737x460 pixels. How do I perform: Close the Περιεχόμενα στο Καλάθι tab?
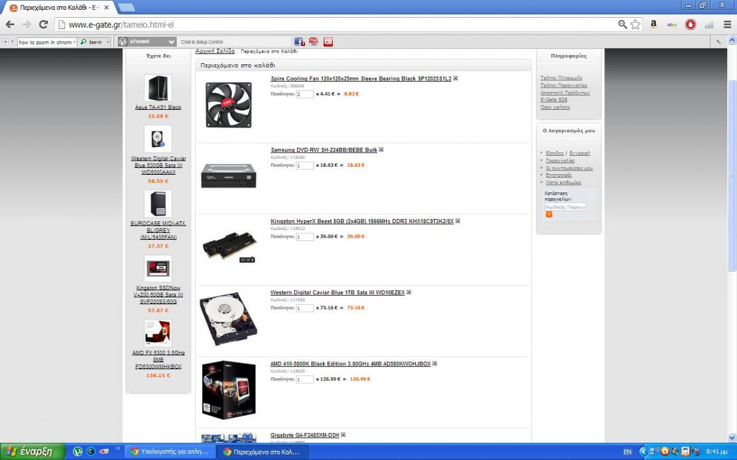(x=107, y=8)
